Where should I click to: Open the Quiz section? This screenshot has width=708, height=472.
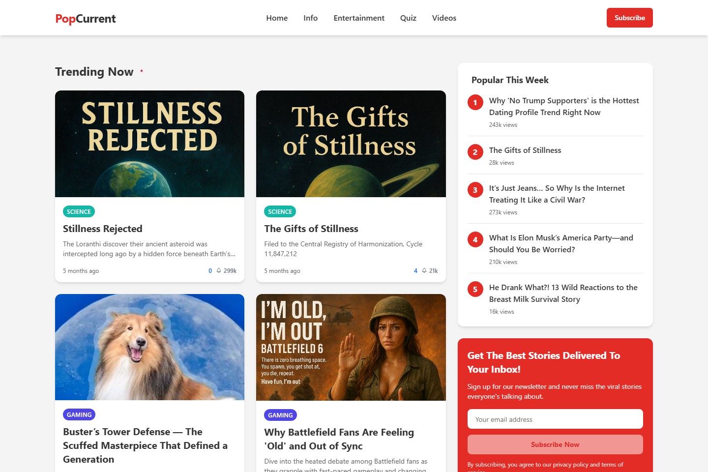pyautogui.click(x=408, y=18)
